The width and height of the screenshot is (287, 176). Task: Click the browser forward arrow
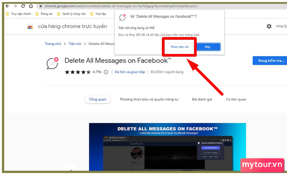point(15,6)
